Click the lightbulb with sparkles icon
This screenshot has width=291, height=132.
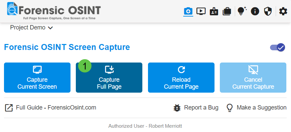(x=242, y=11)
